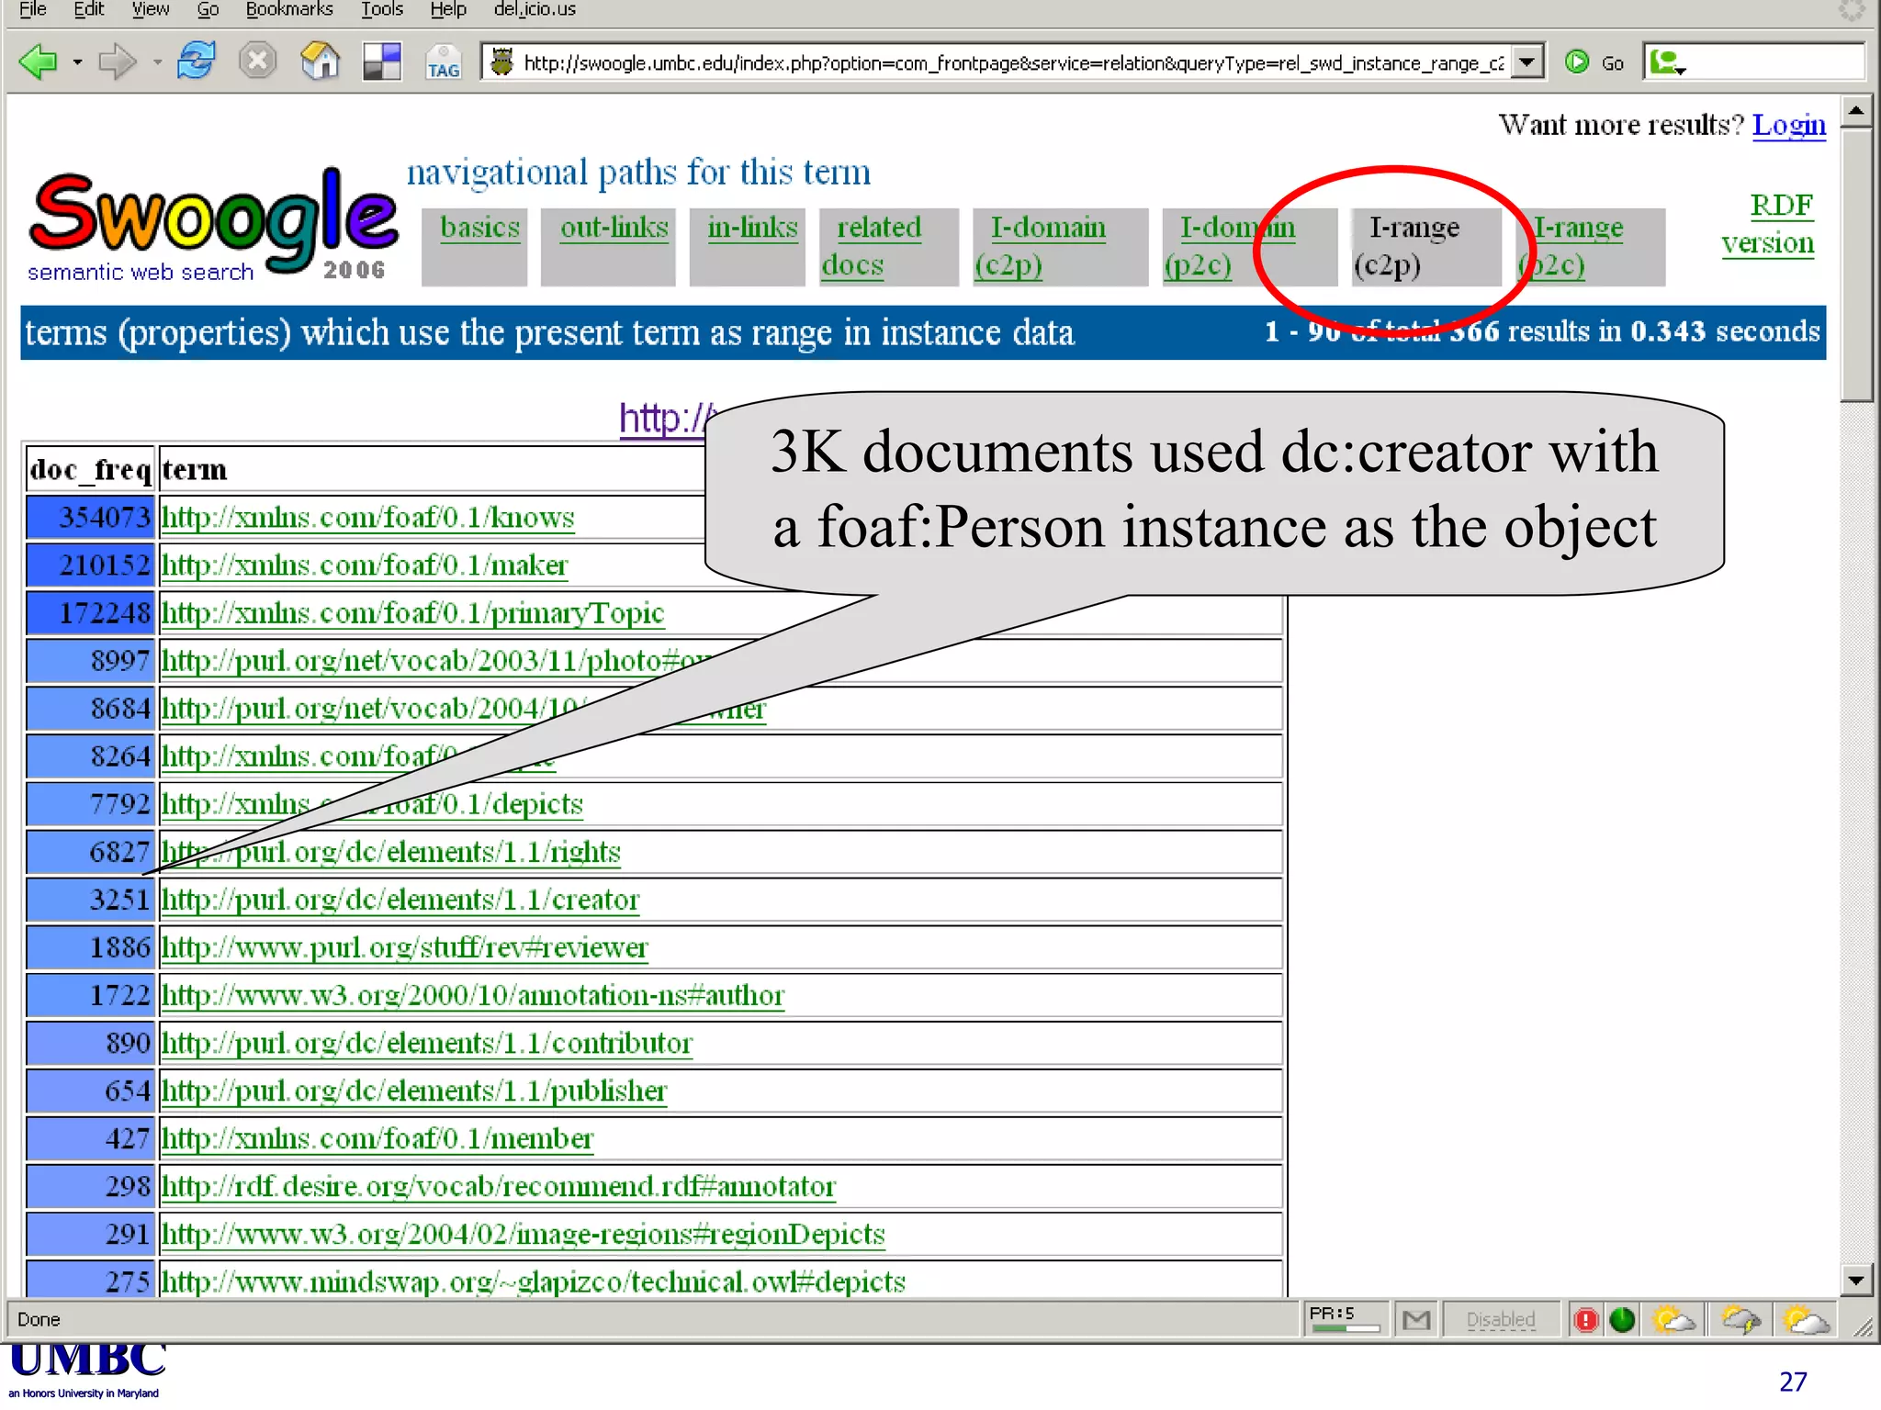Click the blue Reload page icon

coord(196,62)
